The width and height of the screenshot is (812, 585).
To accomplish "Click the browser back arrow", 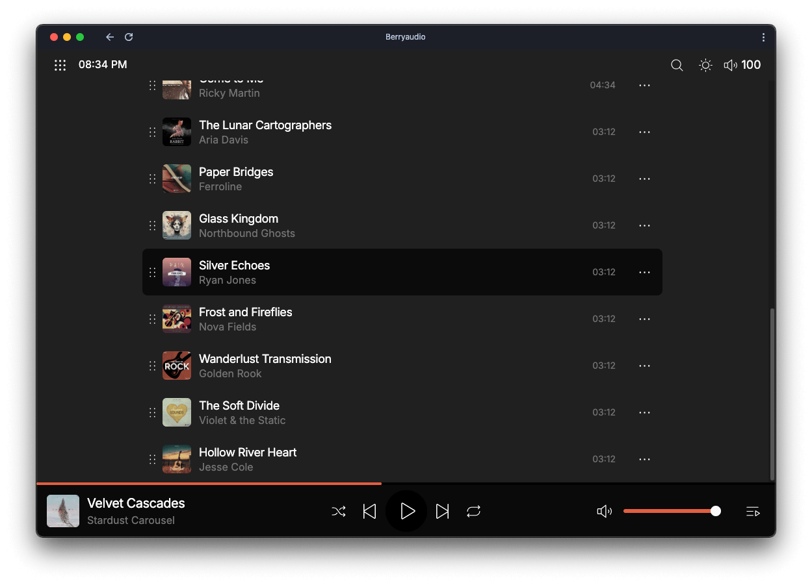I will [110, 37].
